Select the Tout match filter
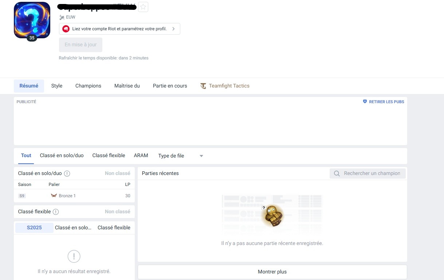The height and width of the screenshot is (280, 444). point(26,156)
